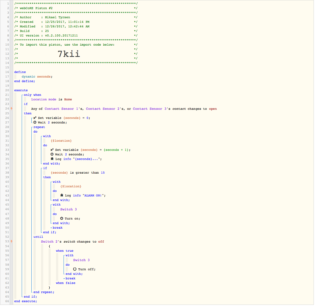Screen dimensions: 316x307
Task: Click the if keyword on line 23
Action: (x=26, y=104)
